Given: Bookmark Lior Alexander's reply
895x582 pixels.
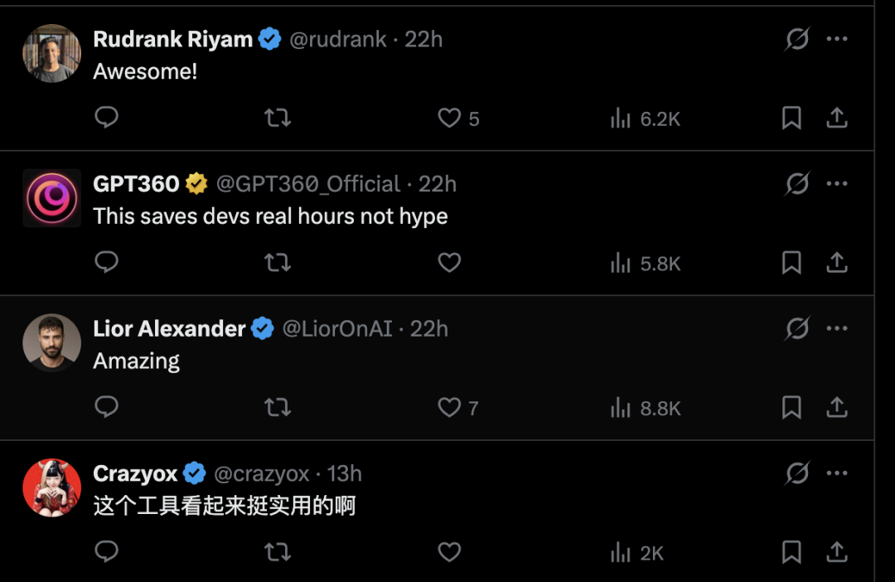Looking at the screenshot, I should [x=791, y=407].
